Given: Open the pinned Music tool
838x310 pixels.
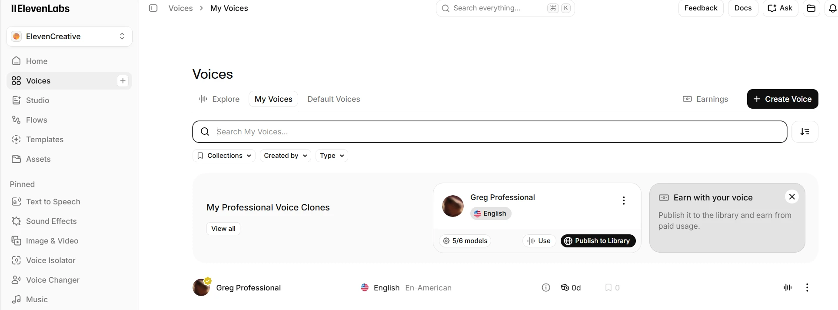Looking at the screenshot, I should pos(70,300).
